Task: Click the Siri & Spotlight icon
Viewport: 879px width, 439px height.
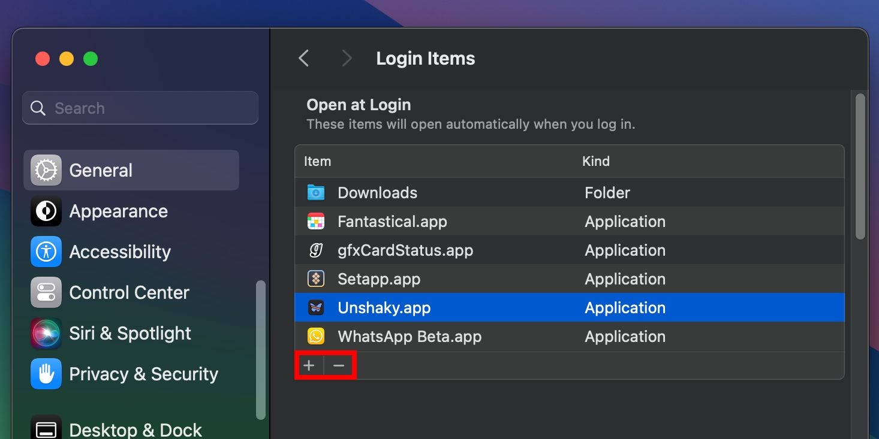Action: point(46,333)
